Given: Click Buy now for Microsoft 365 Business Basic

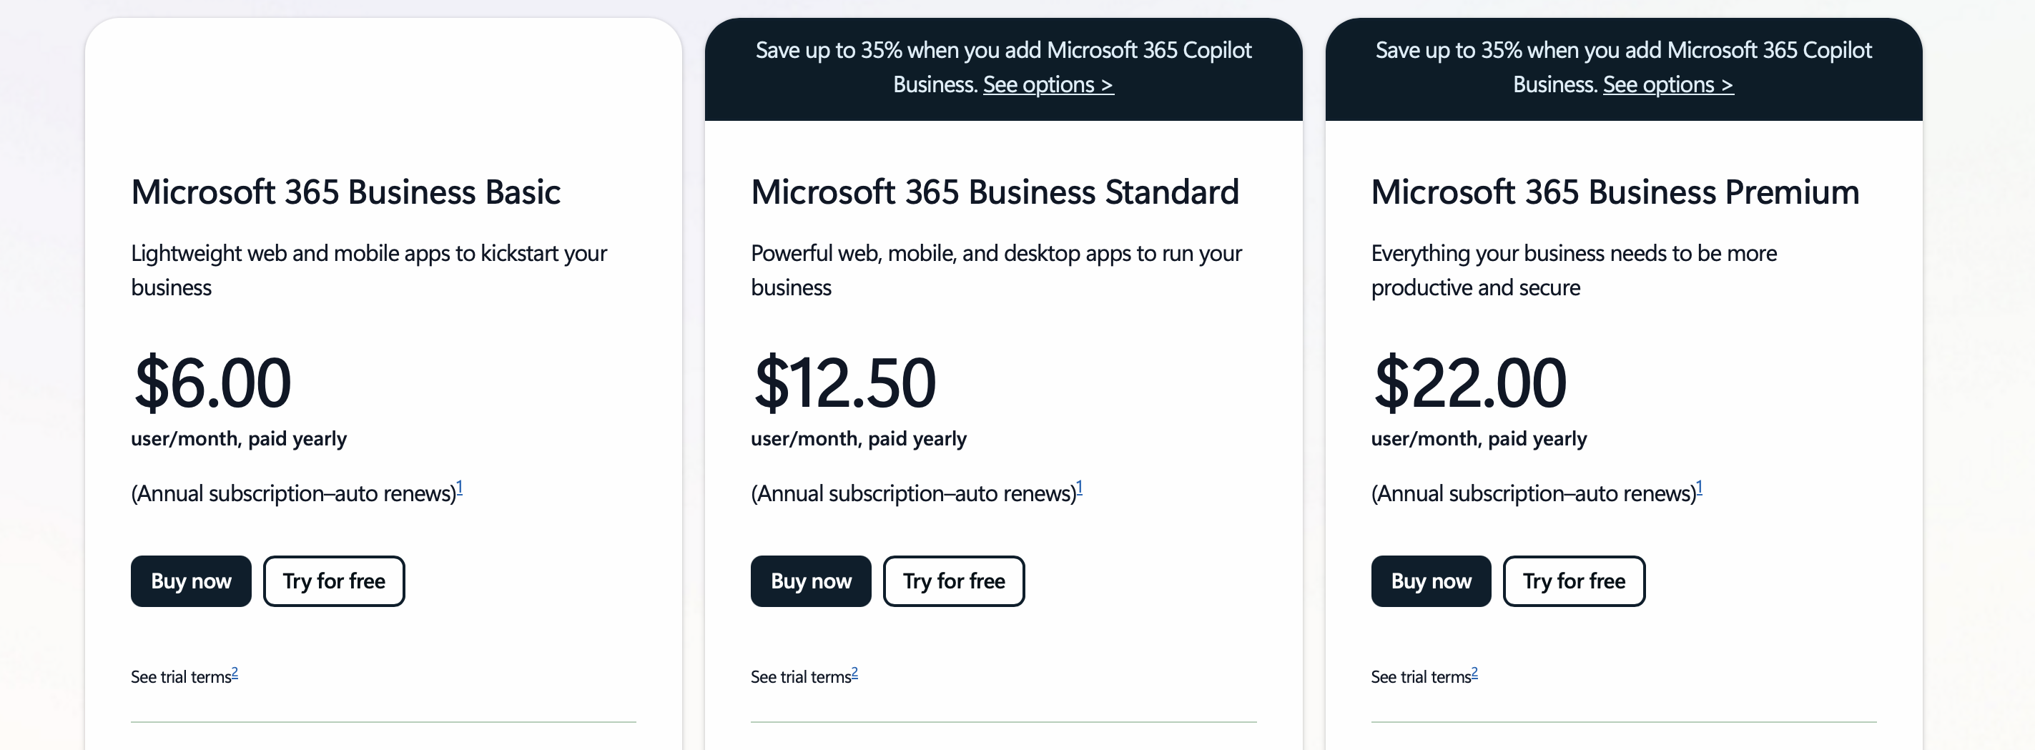Looking at the screenshot, I should click(x=190, y=581).
